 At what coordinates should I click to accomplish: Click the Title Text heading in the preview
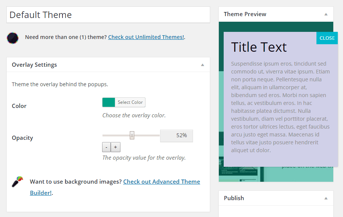point(259,47)
